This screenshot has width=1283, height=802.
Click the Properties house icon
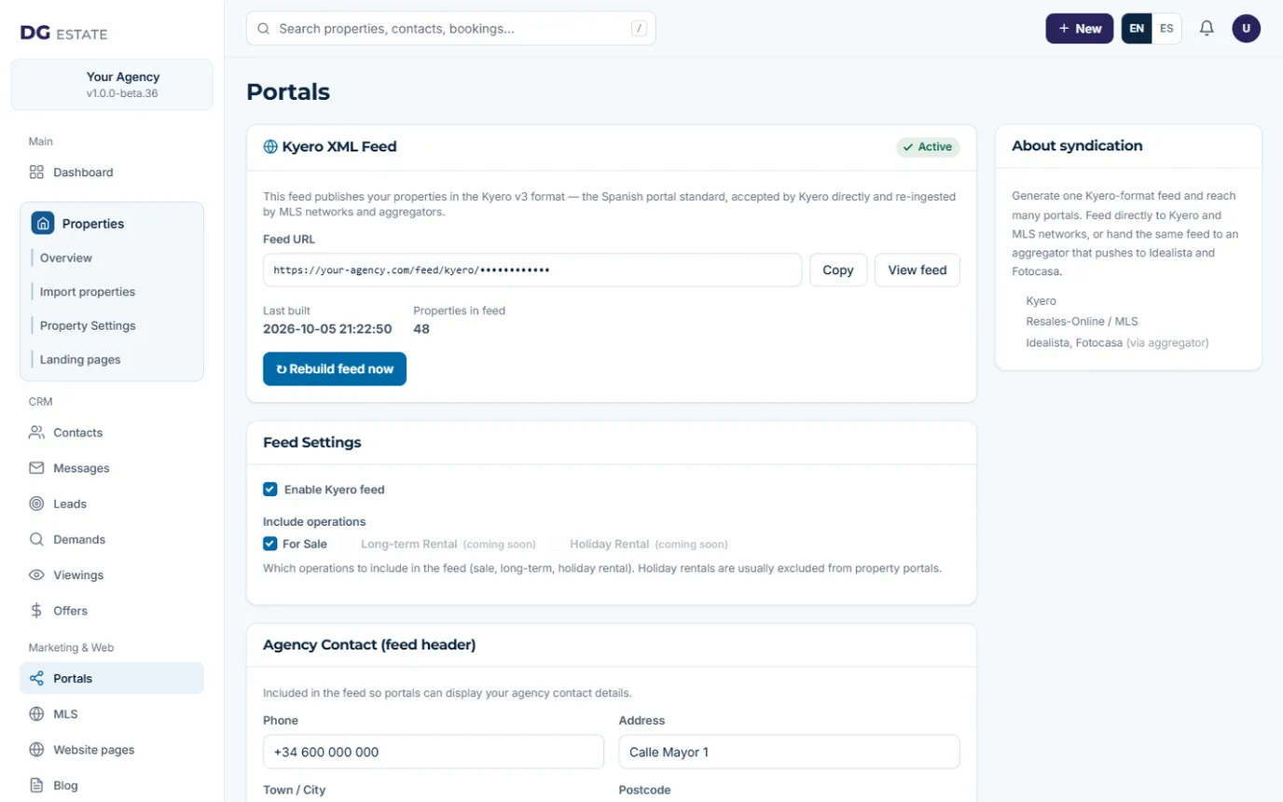tap(43, 223)
